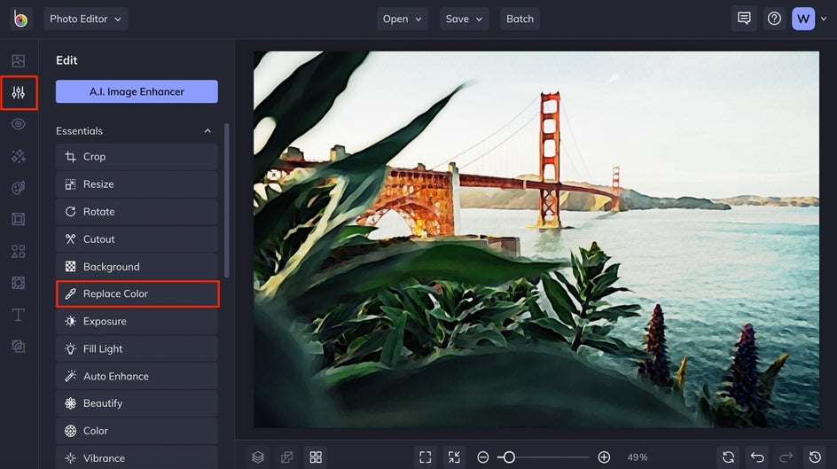Open the Image Manager sidebar icon

18,61
